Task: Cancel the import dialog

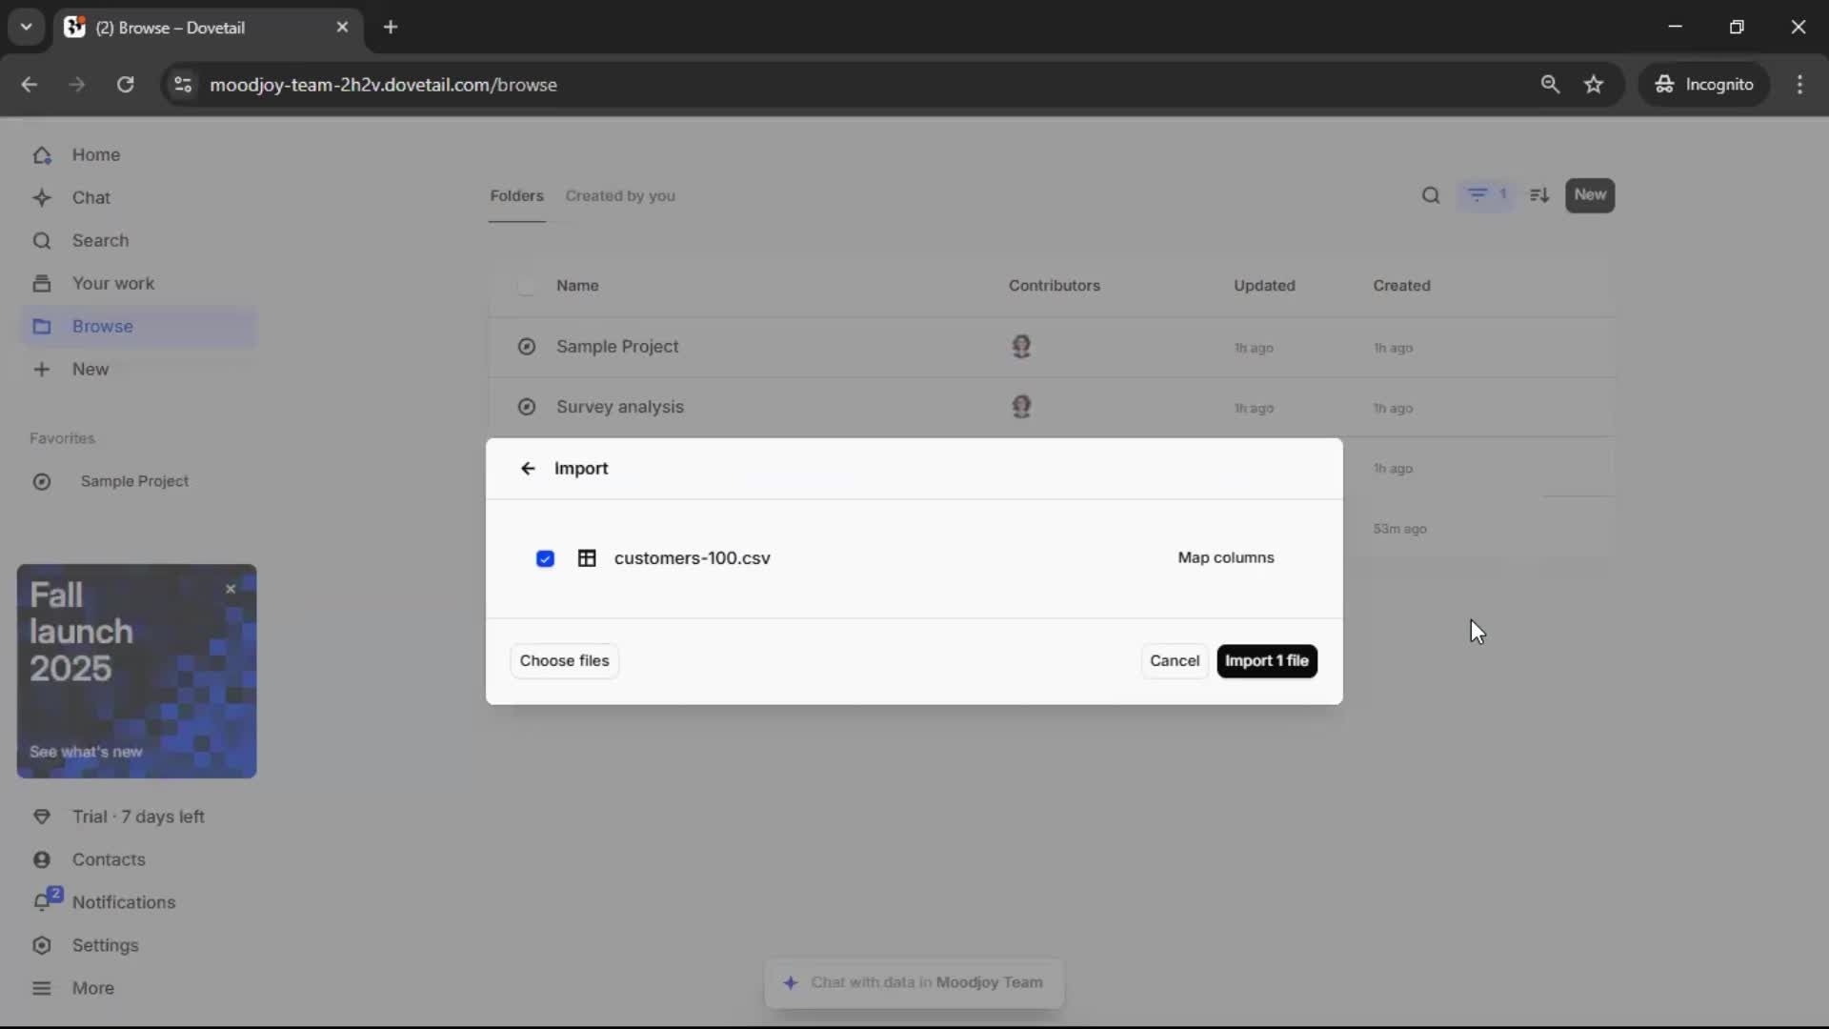Action: 1174,660
